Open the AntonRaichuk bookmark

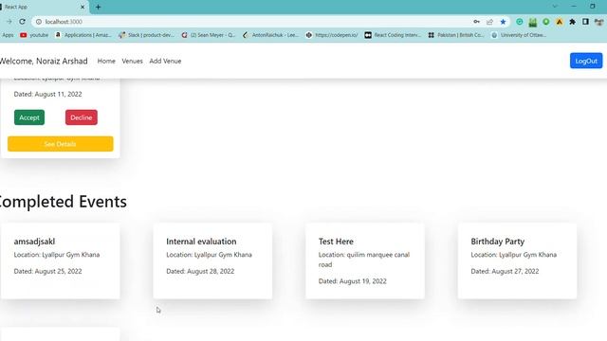[x=271, y=35]
